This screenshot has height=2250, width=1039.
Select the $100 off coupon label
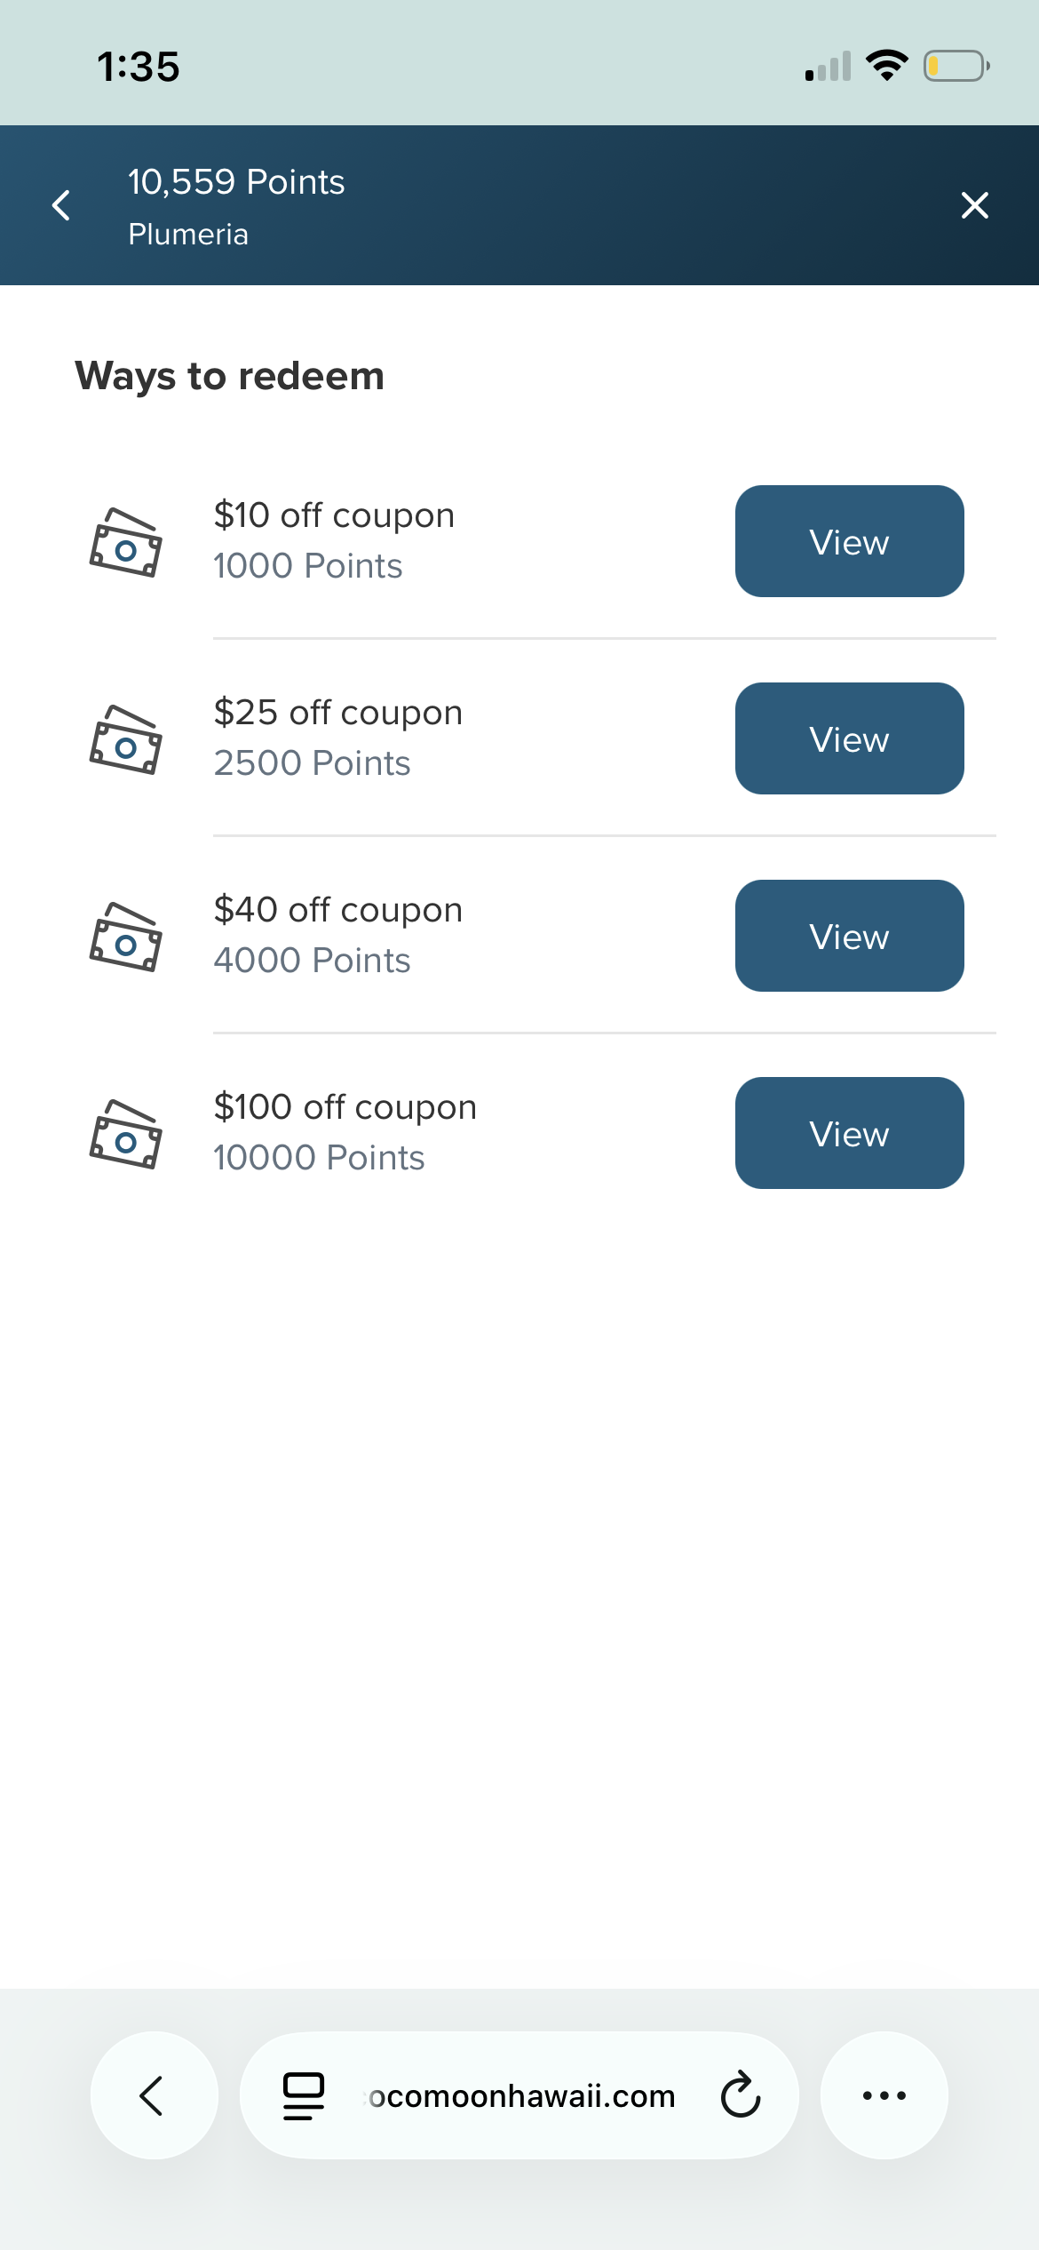click(345, 1107)
